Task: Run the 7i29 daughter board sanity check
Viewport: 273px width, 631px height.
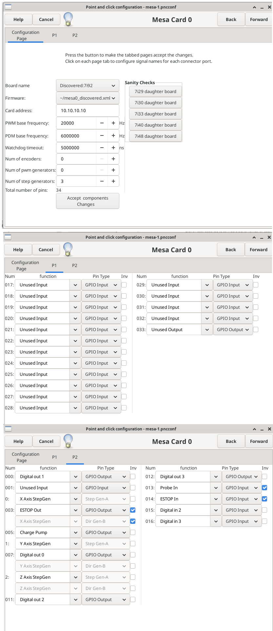Action: pyautogui.click(x=155, y=91)
